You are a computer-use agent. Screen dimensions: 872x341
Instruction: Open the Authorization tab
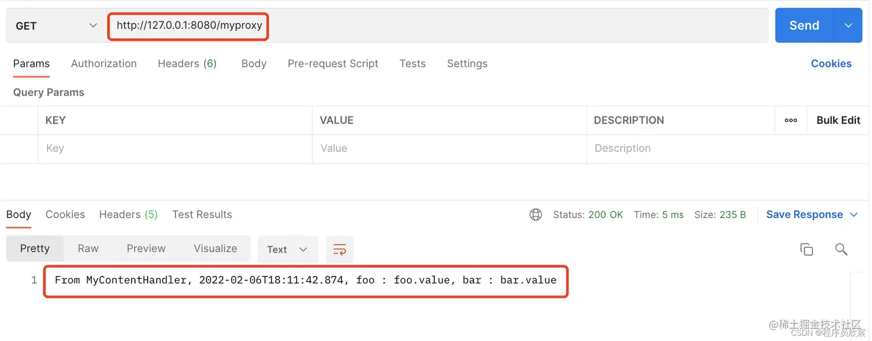click(104, 63)
